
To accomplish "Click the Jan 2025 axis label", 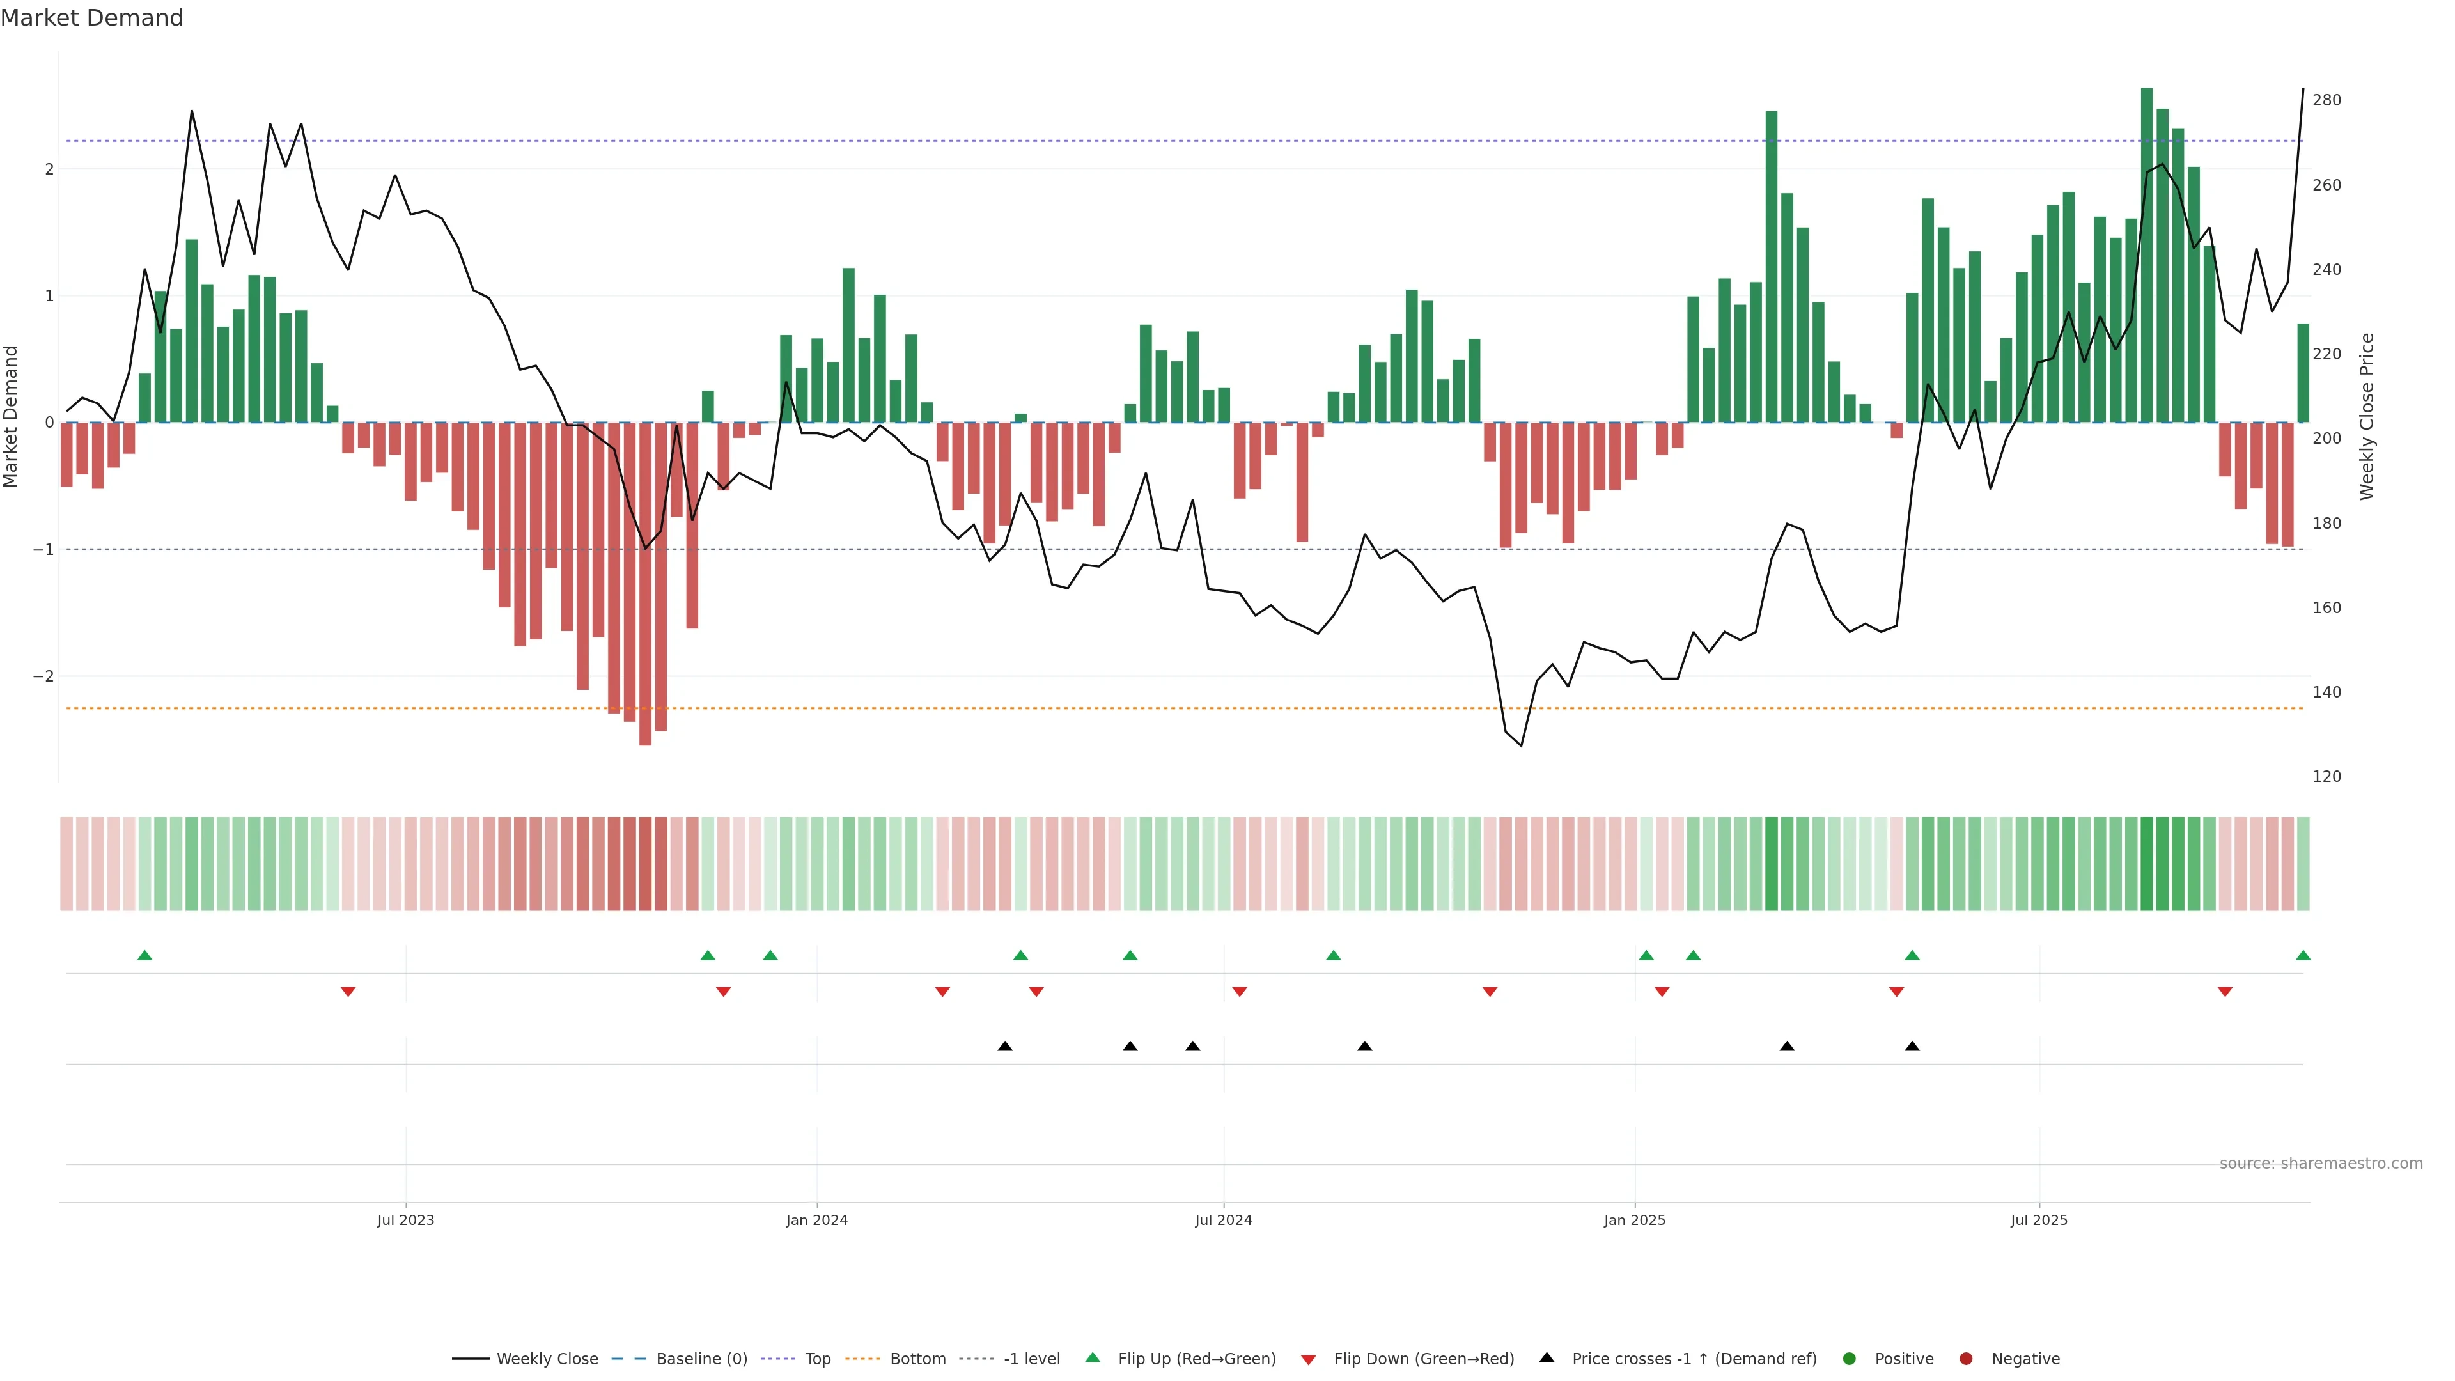I will [1635, 1220].
